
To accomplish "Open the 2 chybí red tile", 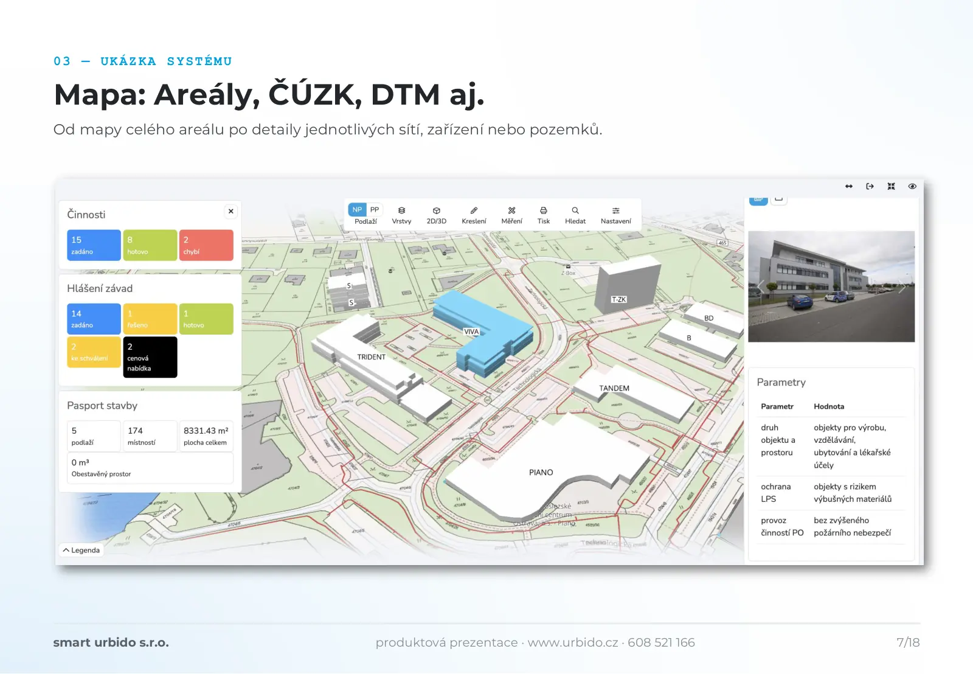I will point(206,245).
